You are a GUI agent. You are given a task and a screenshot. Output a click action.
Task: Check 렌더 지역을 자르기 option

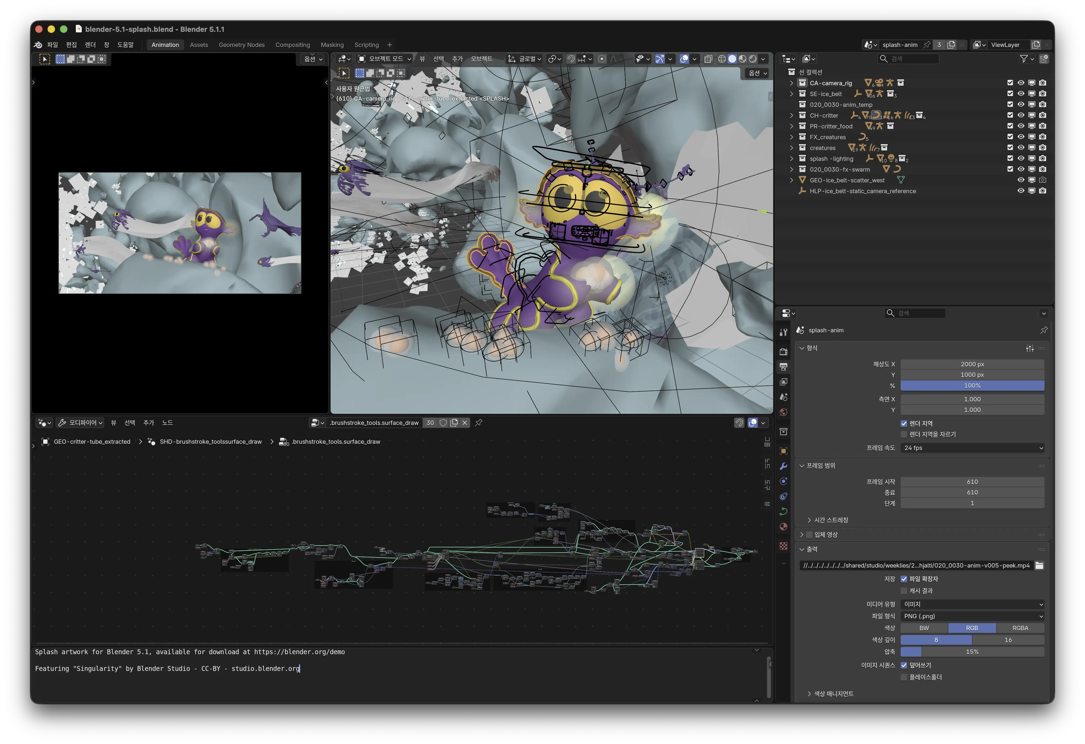point(904,434)
